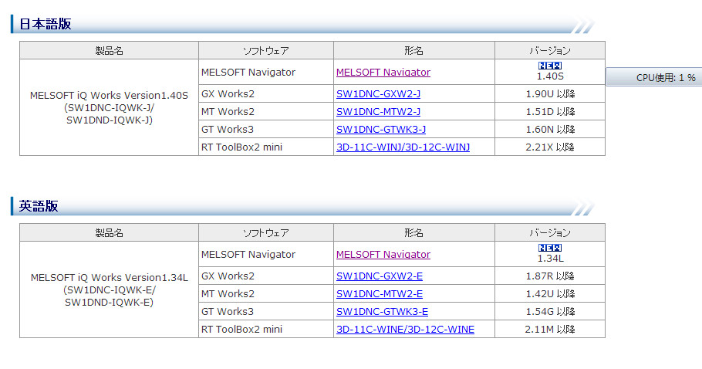Click the NEW badge above version 1.34L
Viewport: 702px width, 369px height.
click(549, 248)
